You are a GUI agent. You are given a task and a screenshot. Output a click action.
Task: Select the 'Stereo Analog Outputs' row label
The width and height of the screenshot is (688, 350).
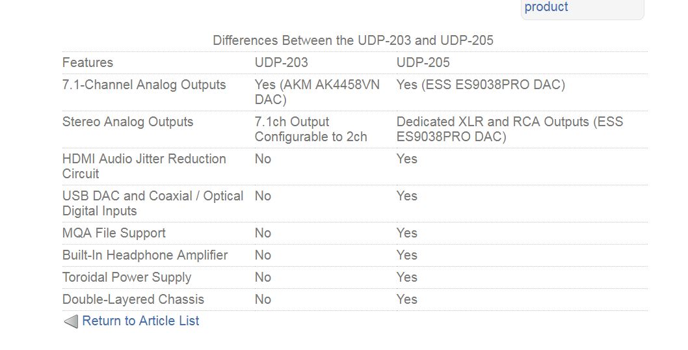[x=127, y=122]
